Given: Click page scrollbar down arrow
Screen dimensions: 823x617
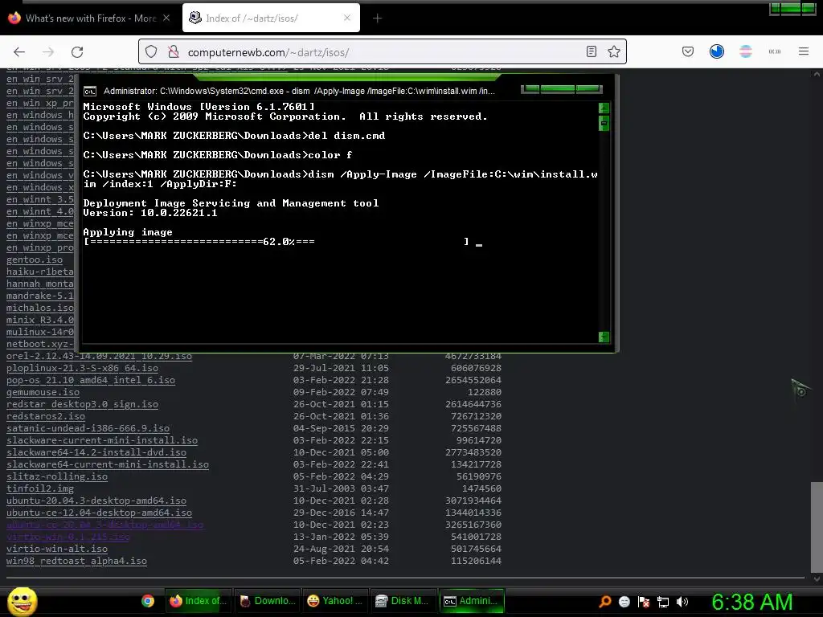Looking at the screenshot, I should [x=817, y=579].
